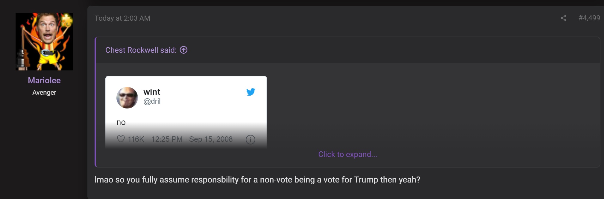The height and width of the screenshot is (199, 604).
Task: Click the @dril handle in tweet
Action: (152, 101)
